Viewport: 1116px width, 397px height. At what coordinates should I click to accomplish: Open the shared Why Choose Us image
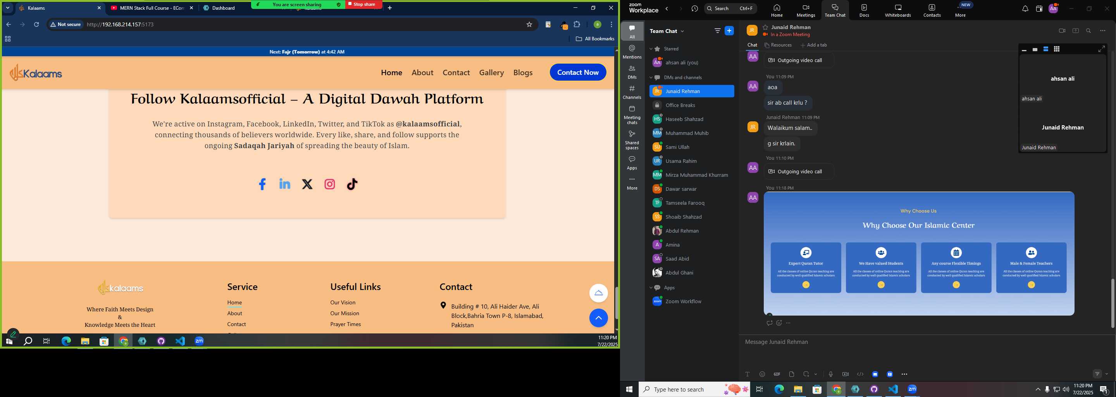[x=918, y=254]
